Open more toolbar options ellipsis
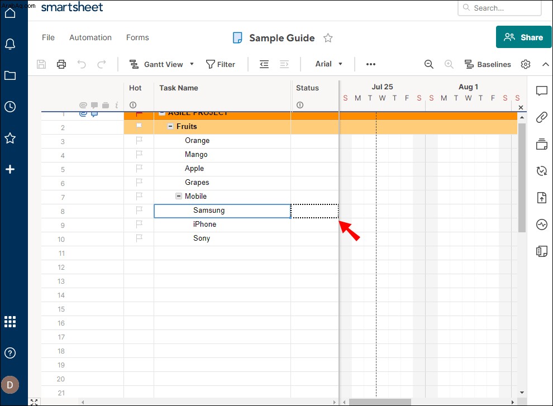553x406 pixels. (371, 64)
